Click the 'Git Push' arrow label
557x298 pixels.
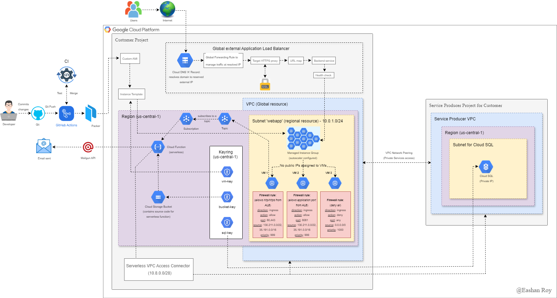(50, 107)
